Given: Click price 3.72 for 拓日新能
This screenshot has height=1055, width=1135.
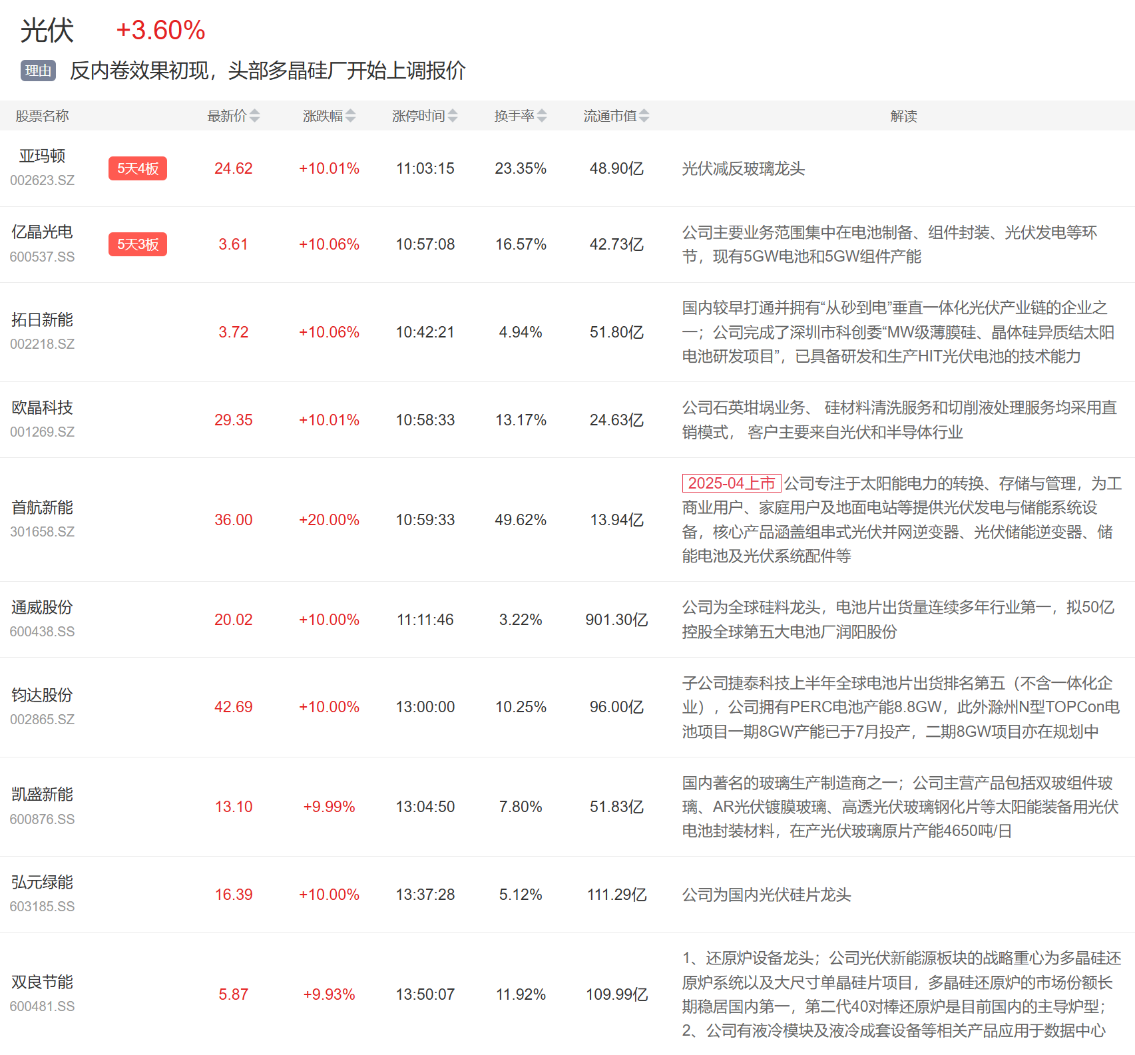Looking at the screenshot, I should click(234, 332).
